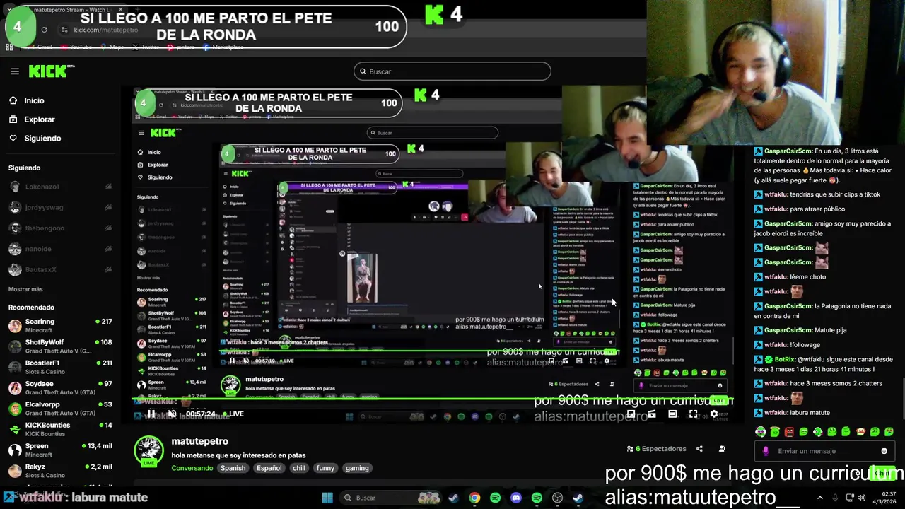Focus the Enviar un mensaje field
Screen dimensions: 905x509
point(824,451)
